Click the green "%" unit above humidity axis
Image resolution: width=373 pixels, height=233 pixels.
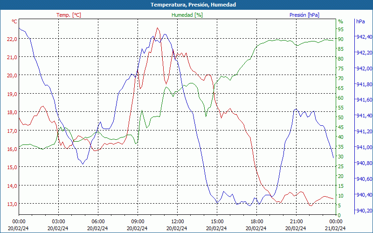tap(341, 21)
